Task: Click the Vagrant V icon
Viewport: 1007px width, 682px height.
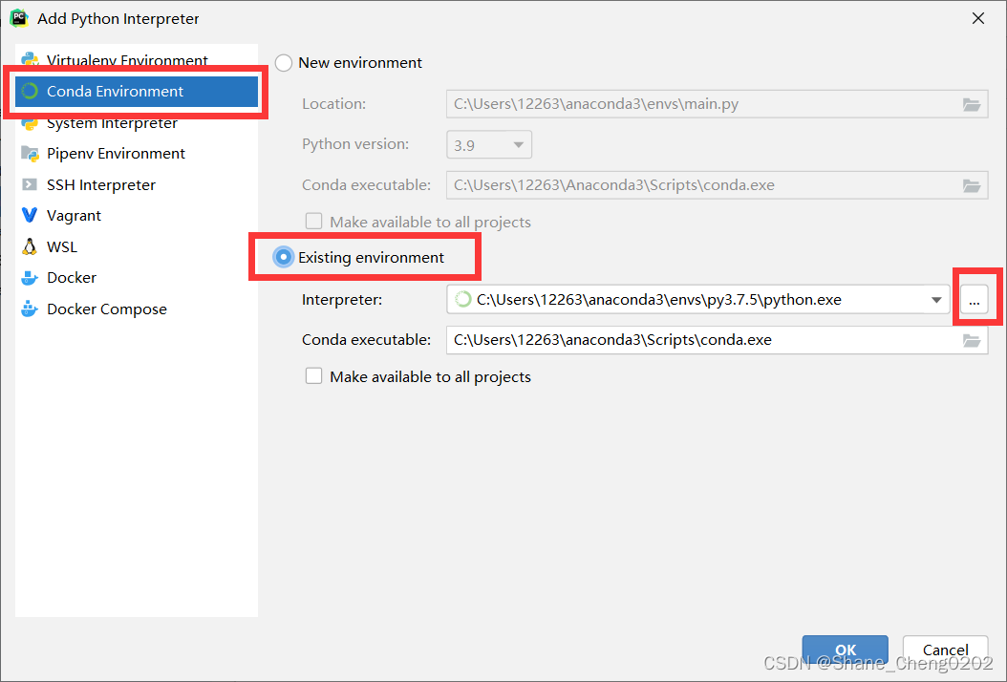Action: (x=30, y=215)
